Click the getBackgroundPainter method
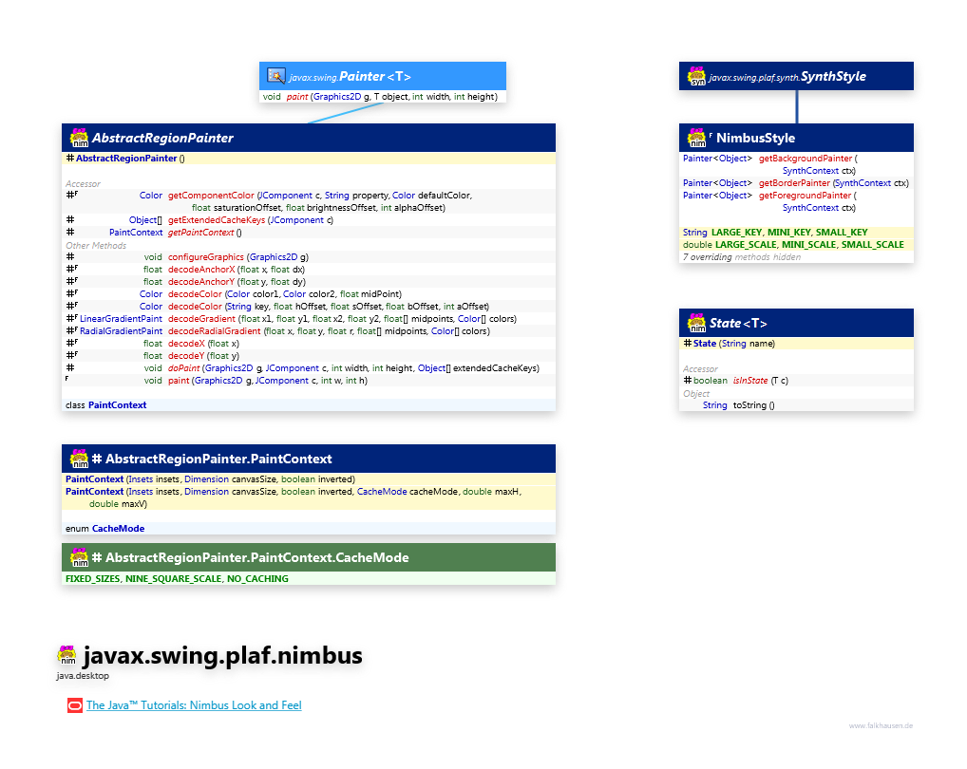This screenshot has width=967, height=769. click(x=806, y=159)
